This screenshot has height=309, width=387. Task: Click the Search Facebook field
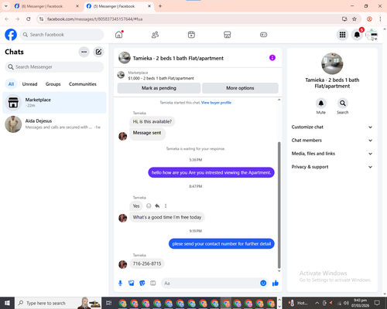pyautogui.click(x=62, y=35)
